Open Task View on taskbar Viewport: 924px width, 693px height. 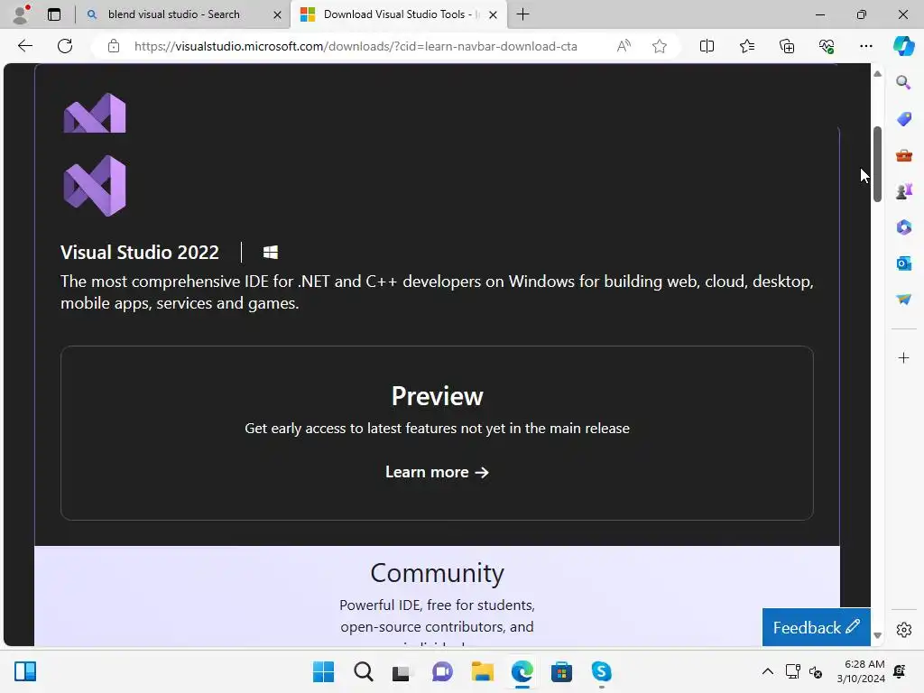point(402,671)
